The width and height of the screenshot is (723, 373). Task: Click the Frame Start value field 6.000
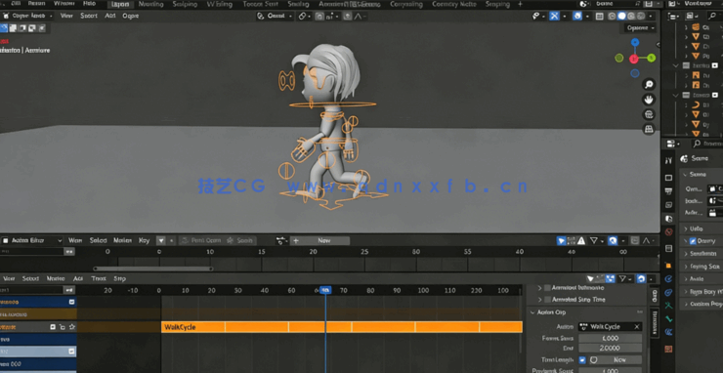click(610, 339)
